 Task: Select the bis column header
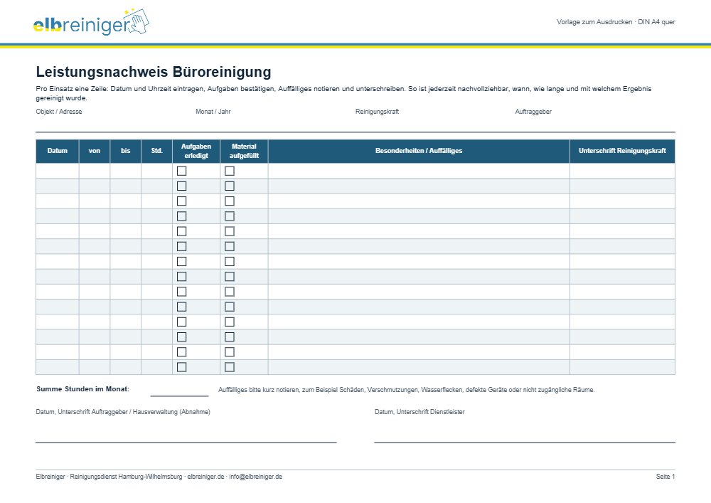126,151
